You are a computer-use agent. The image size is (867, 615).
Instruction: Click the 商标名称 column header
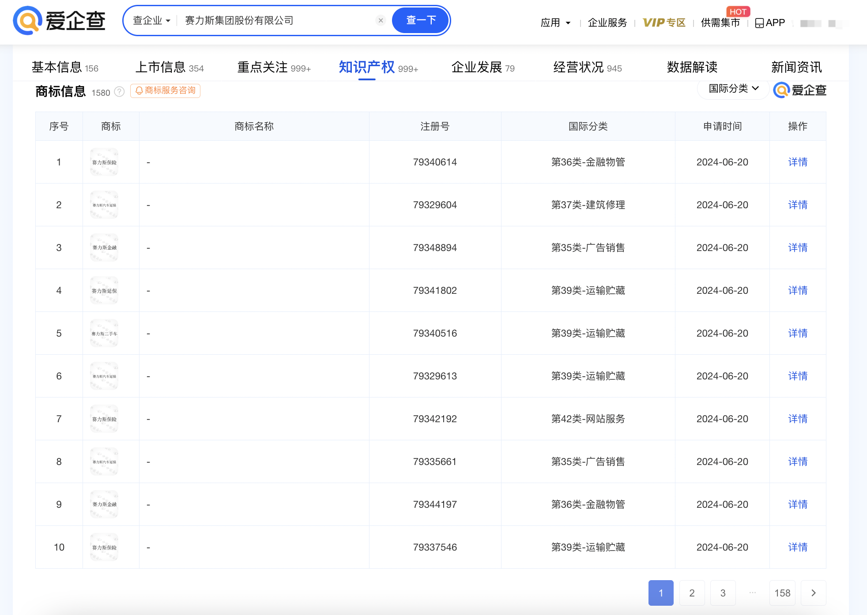[x=254, y=126]
